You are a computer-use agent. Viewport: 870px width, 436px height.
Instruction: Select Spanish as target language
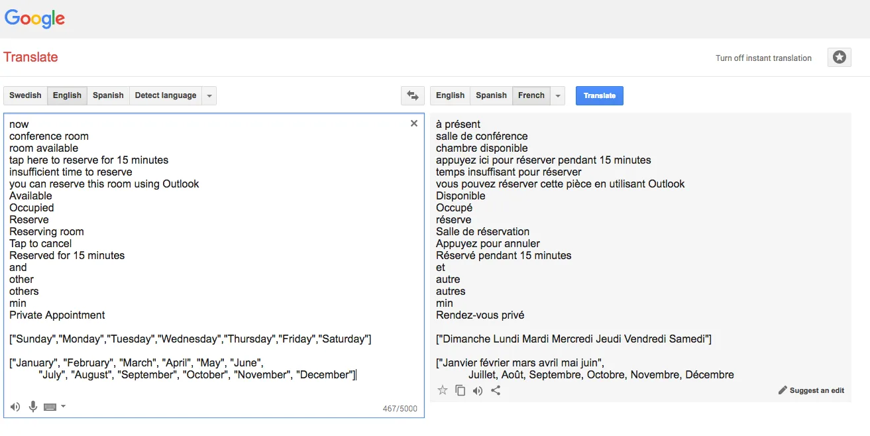(491, 95)
